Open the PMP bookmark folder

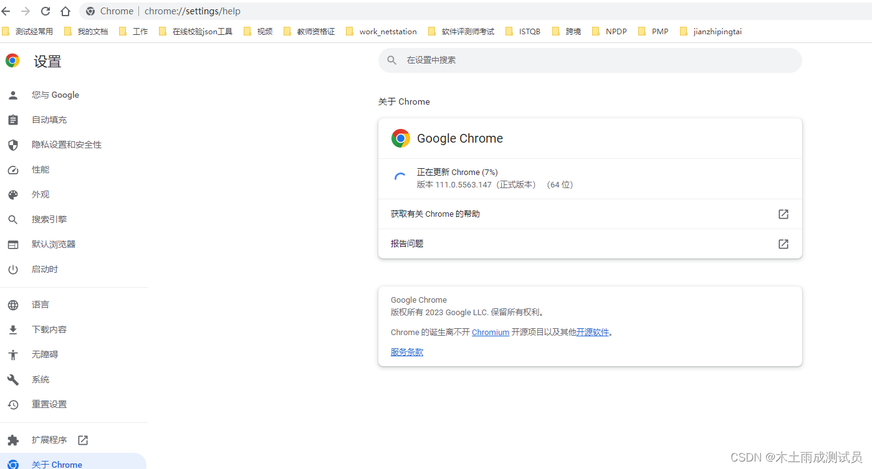click(653, 31)
